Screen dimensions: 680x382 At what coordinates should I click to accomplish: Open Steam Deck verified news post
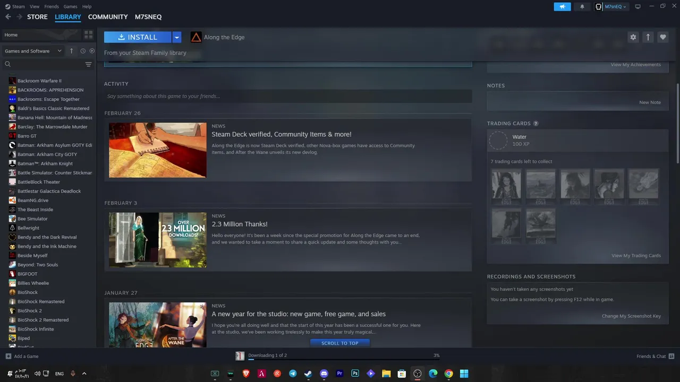pyautogui.click(x=288, y=150)
